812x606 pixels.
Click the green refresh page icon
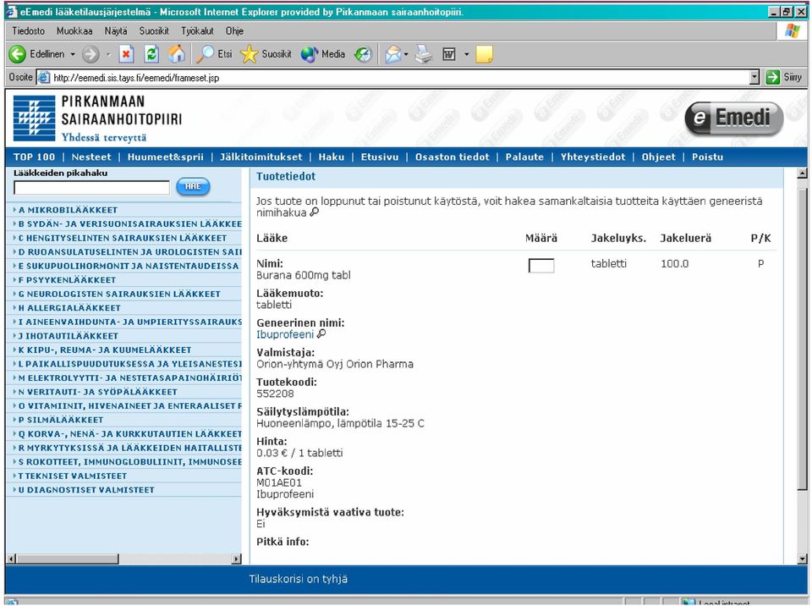point(151,54)
